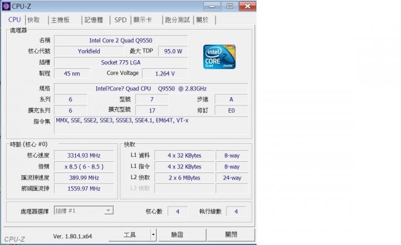Click the 1.264 V core voltage value

165,74
